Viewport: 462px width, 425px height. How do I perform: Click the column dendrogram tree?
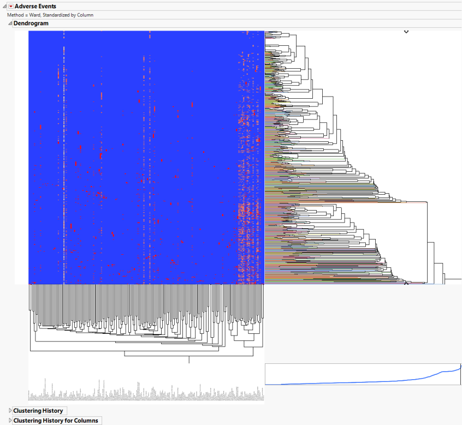(x=146, y=324)
